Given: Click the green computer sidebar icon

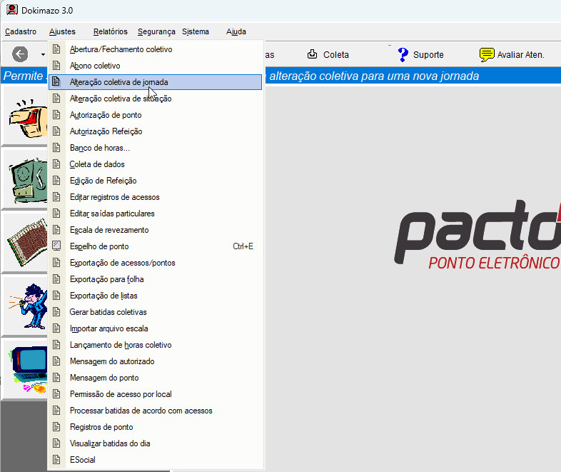Looking at the screenshot, I should tap(26, 179).
